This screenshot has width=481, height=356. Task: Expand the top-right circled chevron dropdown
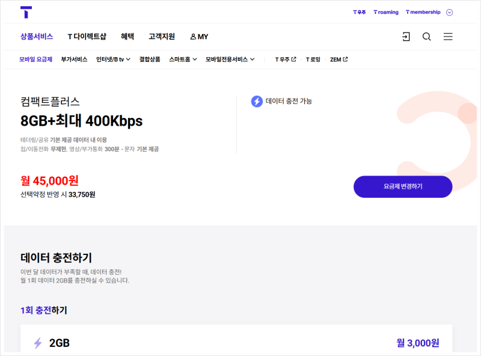point(449,12)
